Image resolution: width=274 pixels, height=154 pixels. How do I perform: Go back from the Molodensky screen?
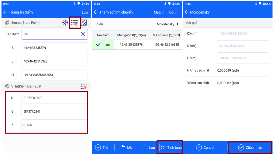point(187,12)
